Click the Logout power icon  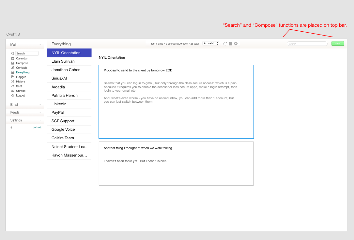(x=13, y=96)
